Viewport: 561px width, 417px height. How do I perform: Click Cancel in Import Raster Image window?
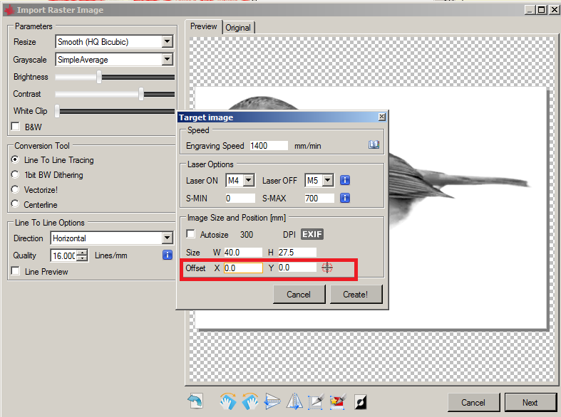point(473,402)
